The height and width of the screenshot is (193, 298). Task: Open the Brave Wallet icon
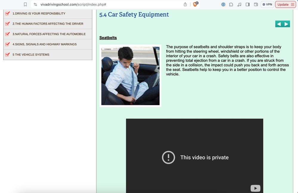click(256, 4)
